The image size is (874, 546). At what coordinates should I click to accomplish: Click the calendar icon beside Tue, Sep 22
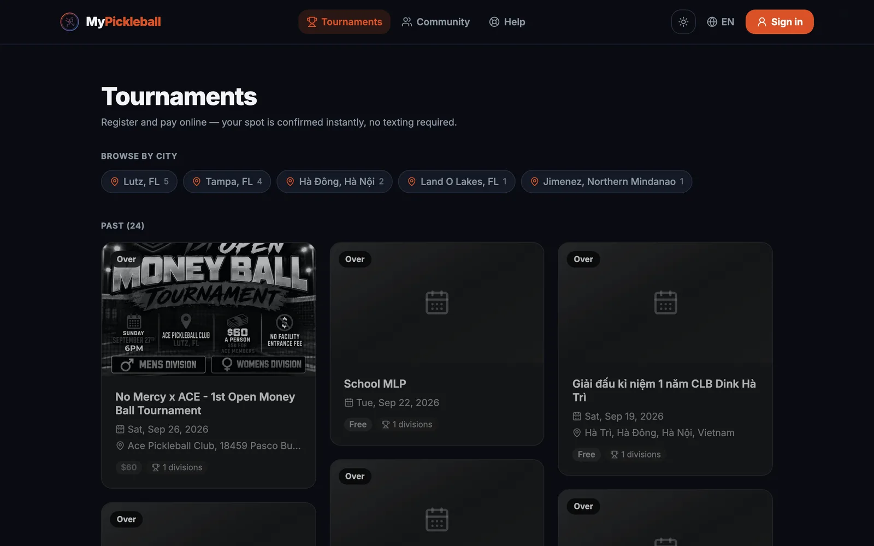pos(349,402)
